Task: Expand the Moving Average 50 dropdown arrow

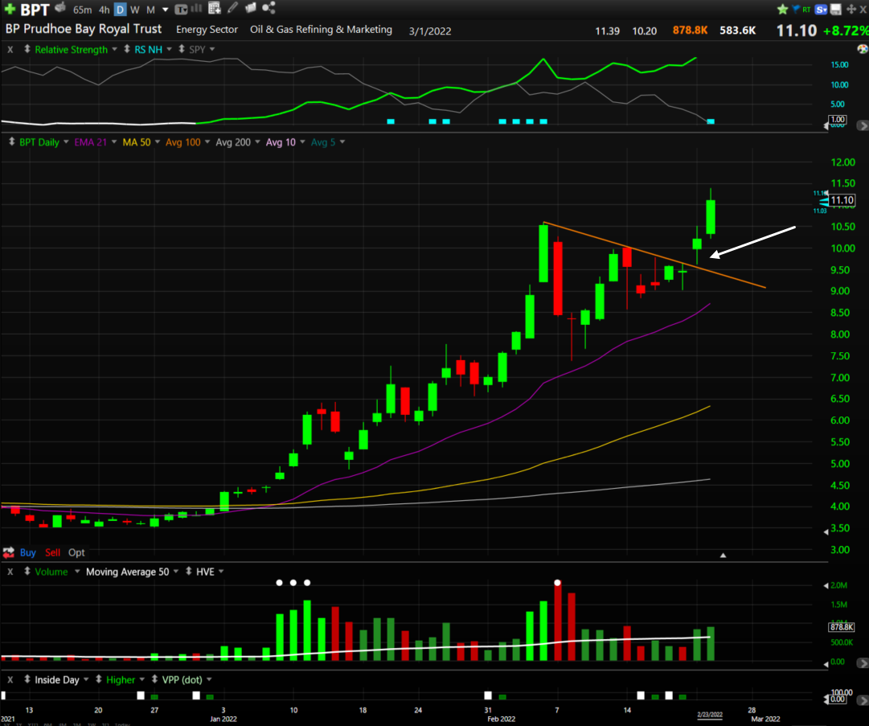Action: [176, 572]
